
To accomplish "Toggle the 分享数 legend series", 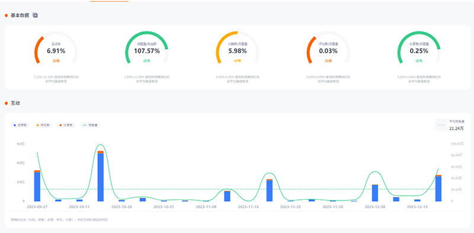I will pos(66,125).
